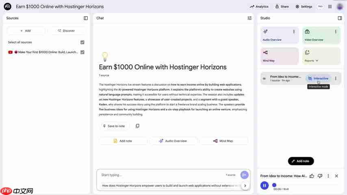Open Analytics from the top bar
Viewport: 347px width, 195px height.
click(259, 6)
